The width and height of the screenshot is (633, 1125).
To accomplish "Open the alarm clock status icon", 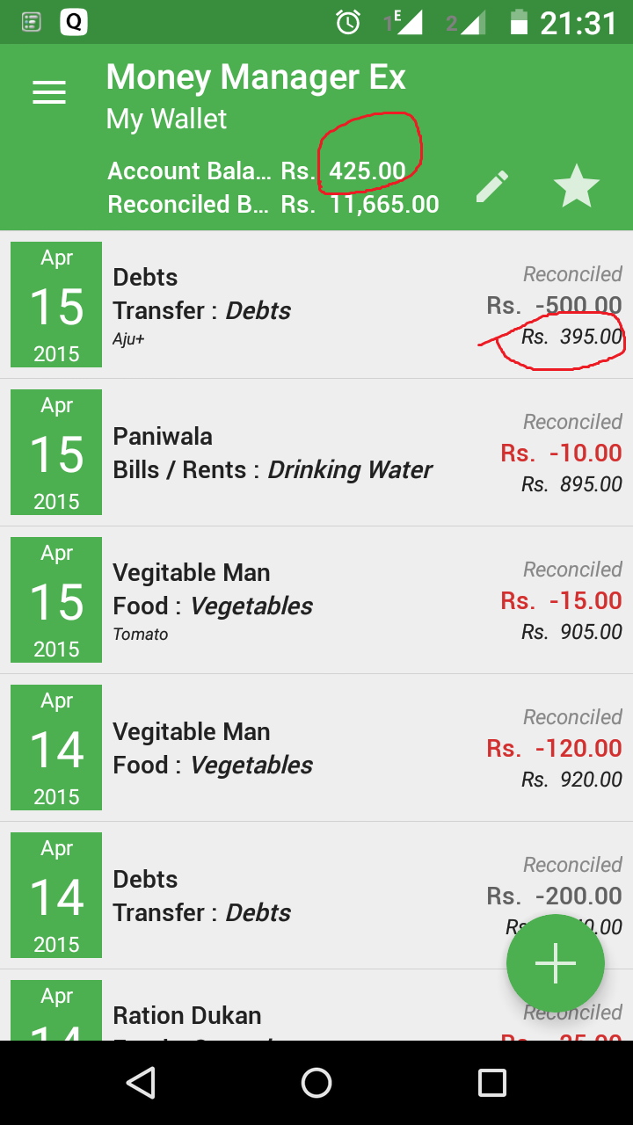I will click(348, 23).
